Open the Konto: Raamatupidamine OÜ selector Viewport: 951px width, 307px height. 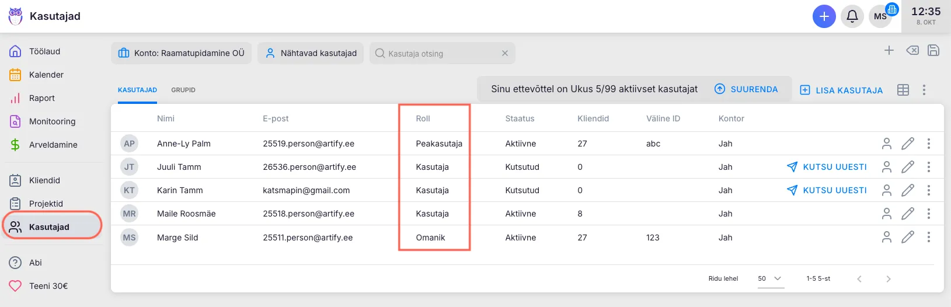click(x=181, y=53)
